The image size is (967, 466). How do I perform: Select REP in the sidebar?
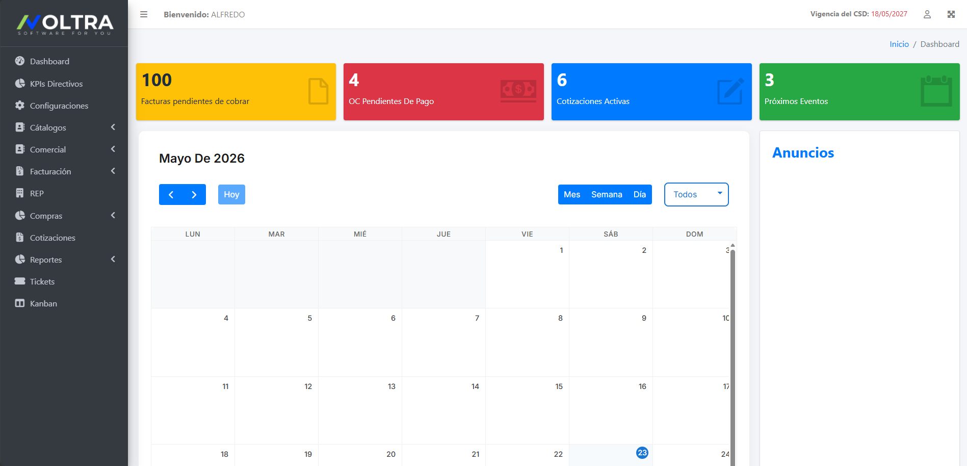pos(64,193)
